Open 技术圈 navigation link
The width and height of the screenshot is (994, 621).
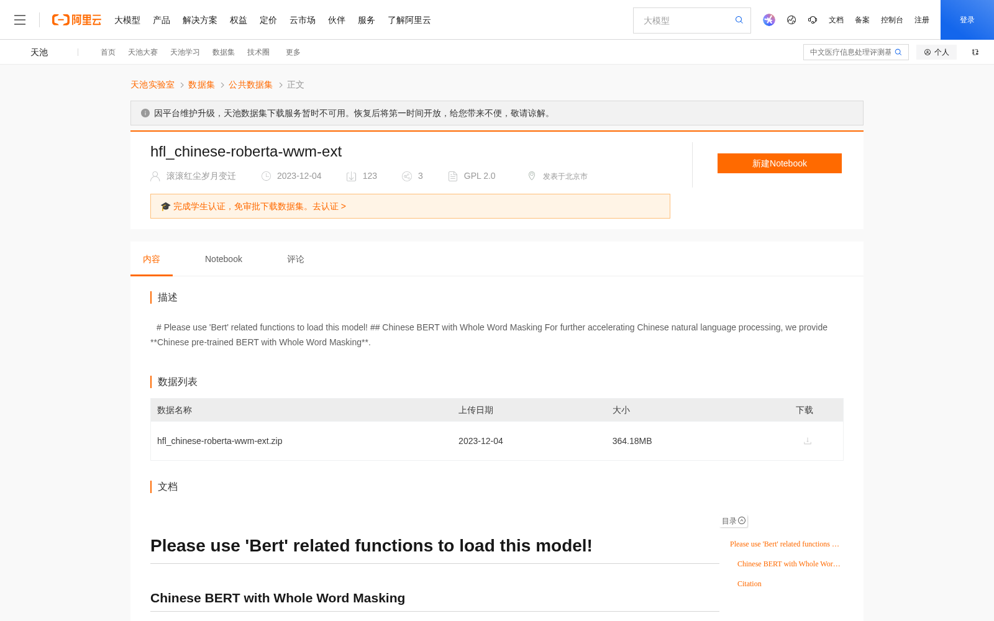tap(258, 52)
